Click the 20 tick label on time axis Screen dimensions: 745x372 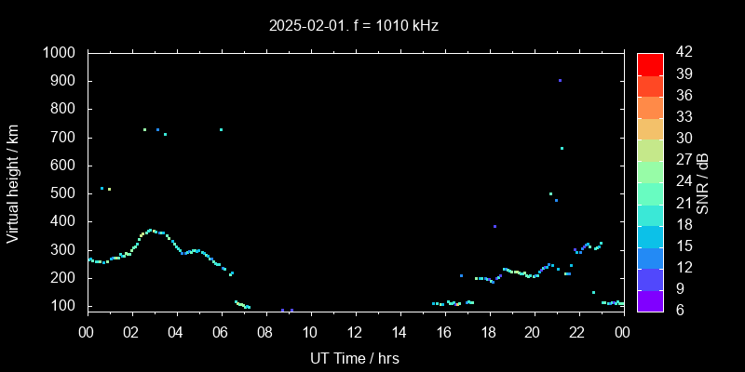(533, 332)
